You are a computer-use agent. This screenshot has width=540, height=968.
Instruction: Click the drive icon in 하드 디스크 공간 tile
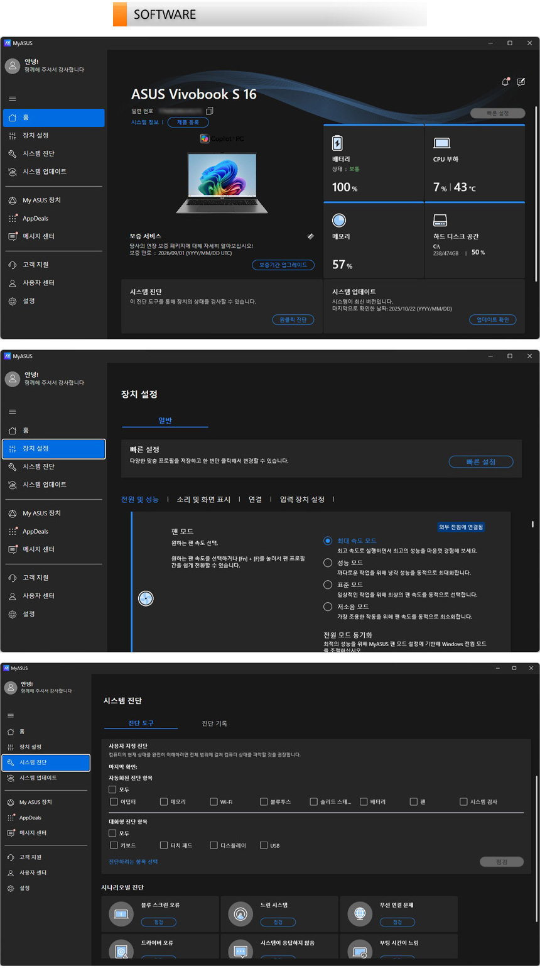(x=440, y=221)
